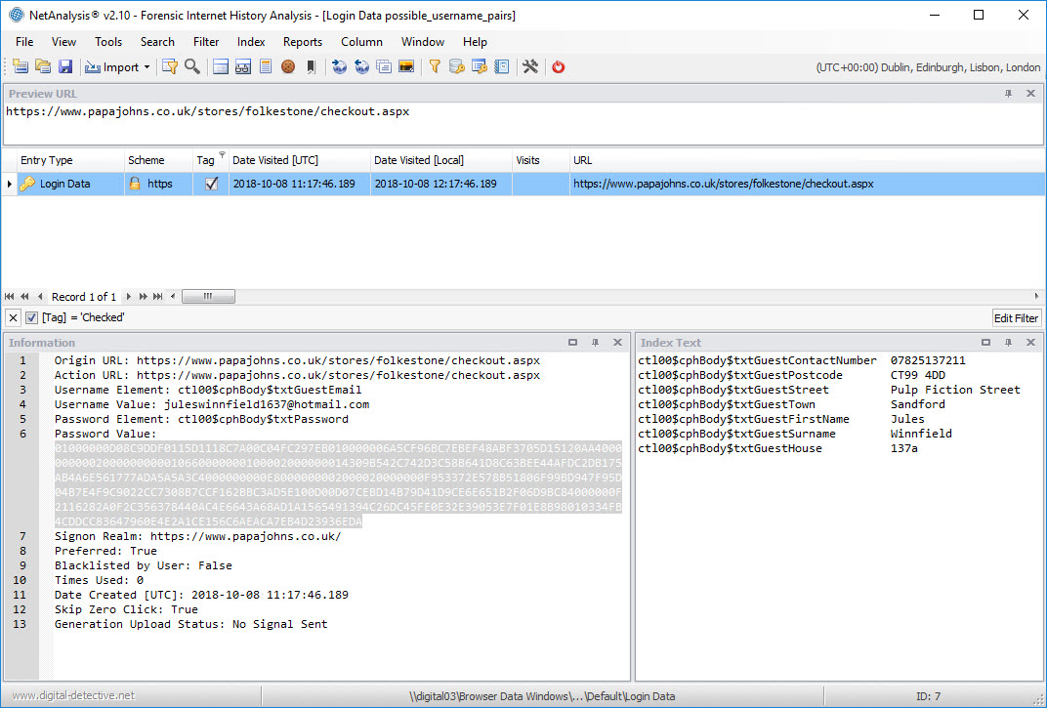The width and height of the screenshot is (1047, 708).
Task: Open the Filter menu
Action: point(206,41)
